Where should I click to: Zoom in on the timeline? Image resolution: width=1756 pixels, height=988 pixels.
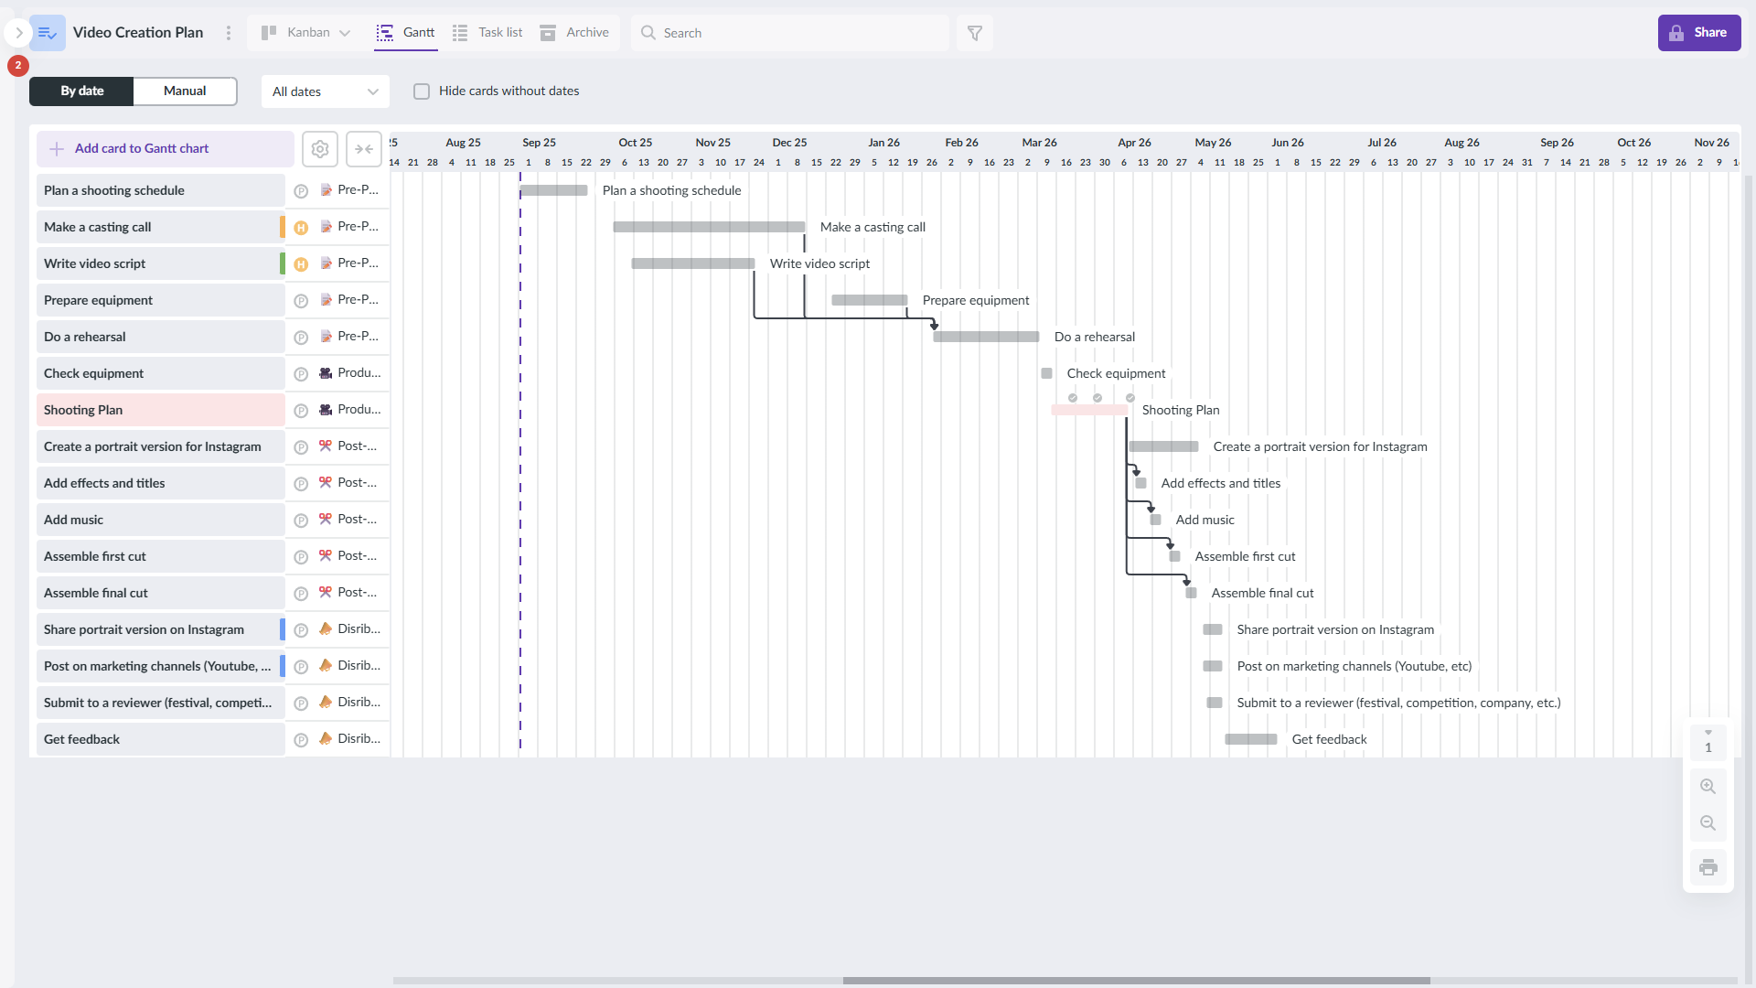click(x=1708, y=786)
